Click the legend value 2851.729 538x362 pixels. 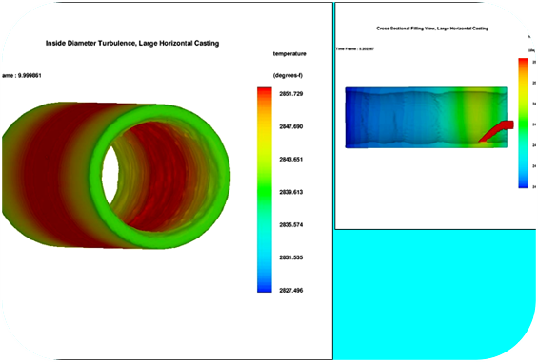pyautogui.click(x=291, y=94)
